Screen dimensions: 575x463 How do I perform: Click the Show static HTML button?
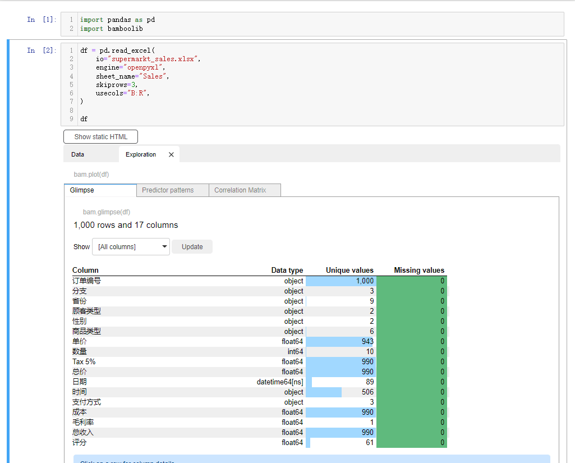coord(100,136)
